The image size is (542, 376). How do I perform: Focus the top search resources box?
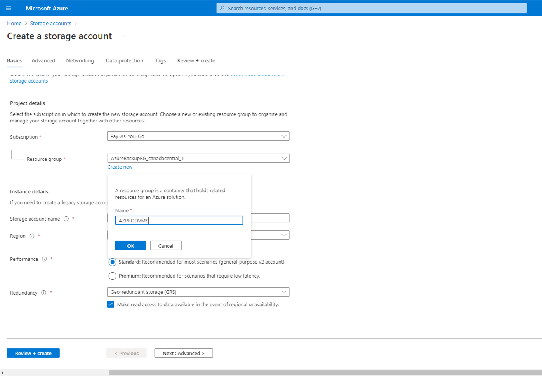(x=372, y=8)
